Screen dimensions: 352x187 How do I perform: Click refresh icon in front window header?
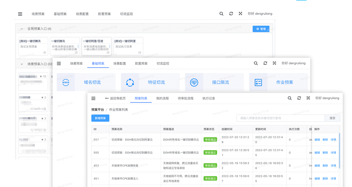(x=299, y=98)
